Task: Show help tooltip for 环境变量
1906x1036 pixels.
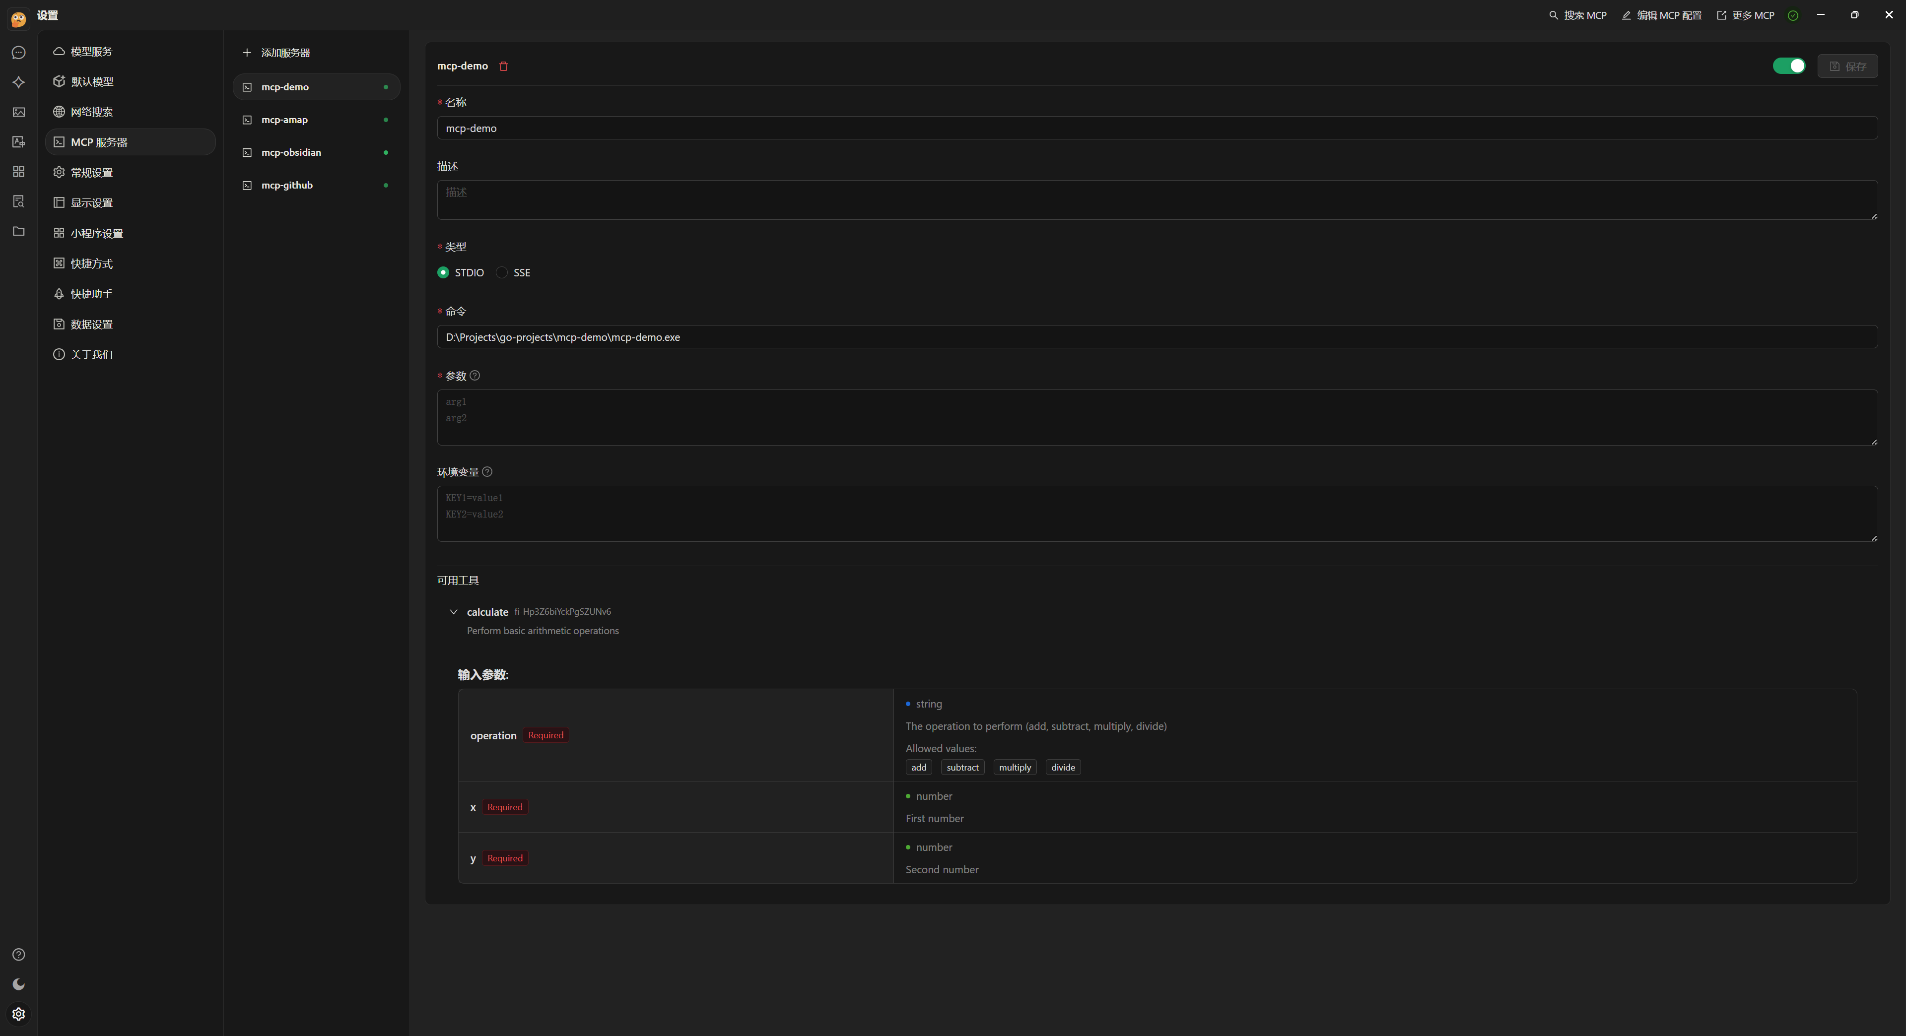Action: point(487,472)
